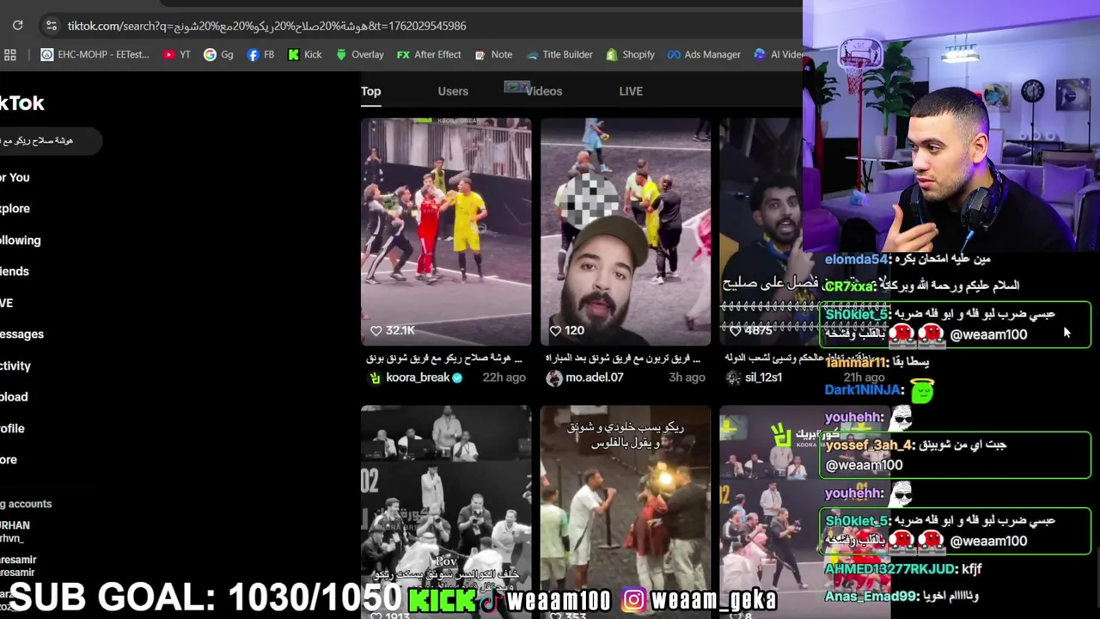Click heart icon showing 32.1K likes
The image size is (1100, 619).
[376, 331]
